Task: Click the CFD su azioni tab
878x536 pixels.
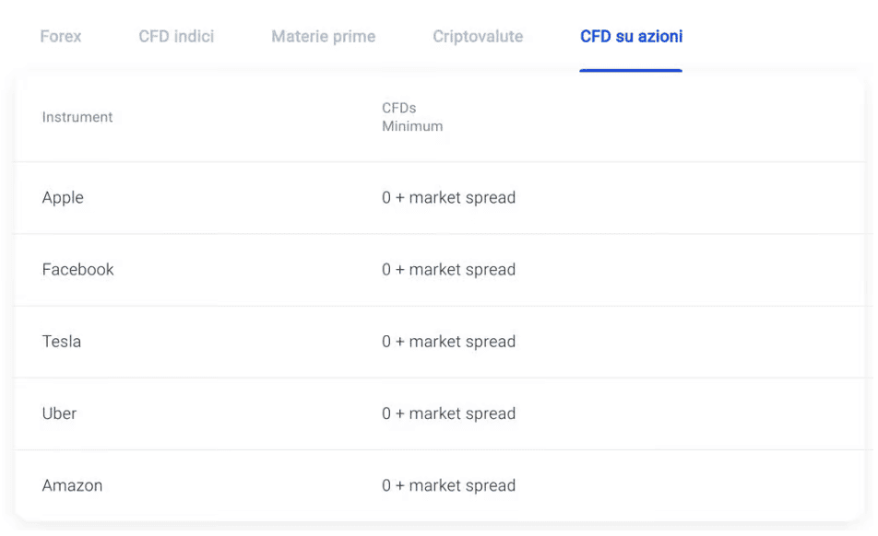Action: pos(631,36)
